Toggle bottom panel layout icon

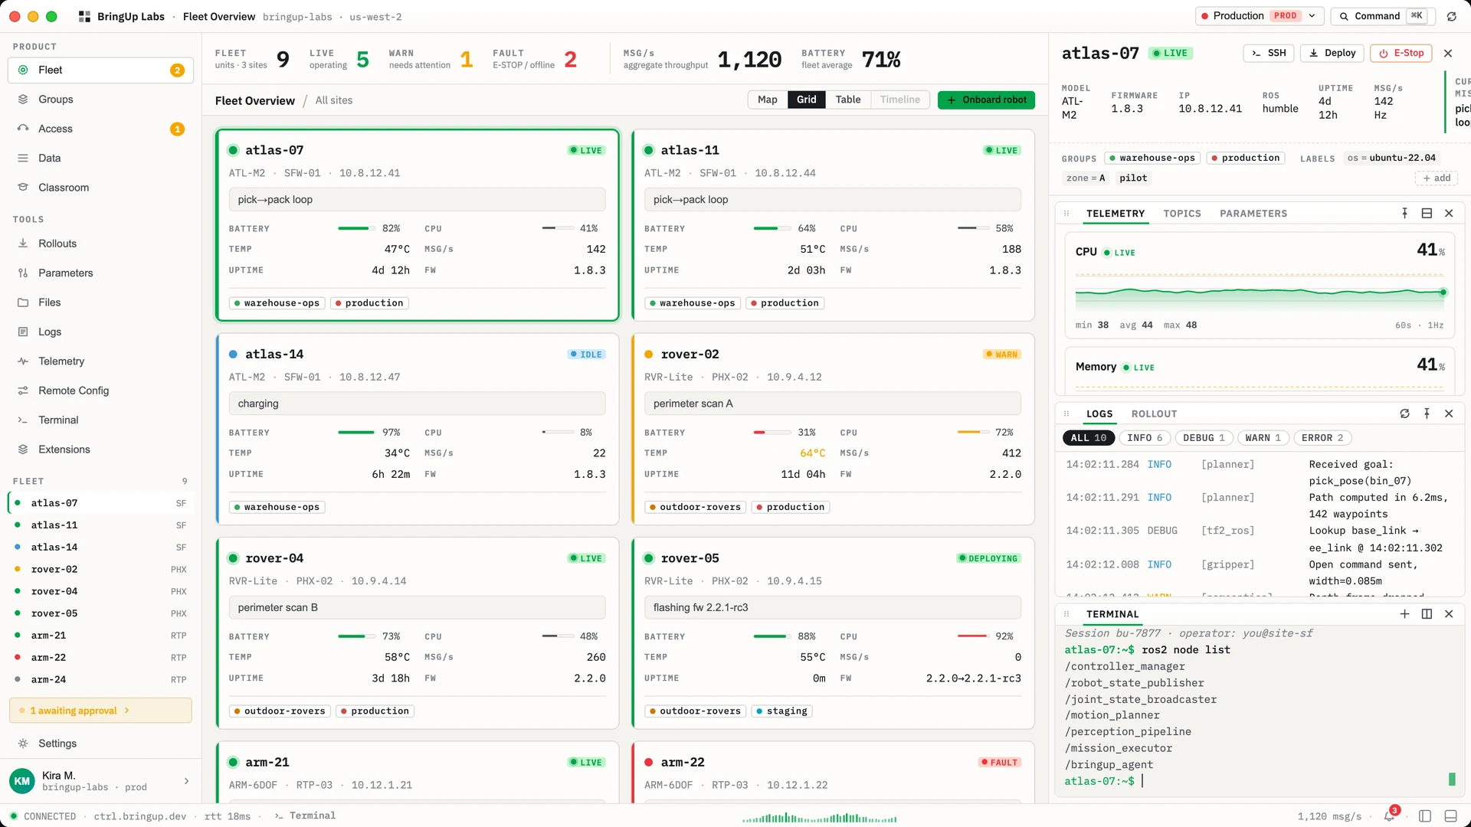(1450, 816)
